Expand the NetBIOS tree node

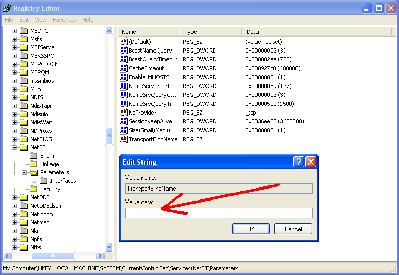pos(14,139)
